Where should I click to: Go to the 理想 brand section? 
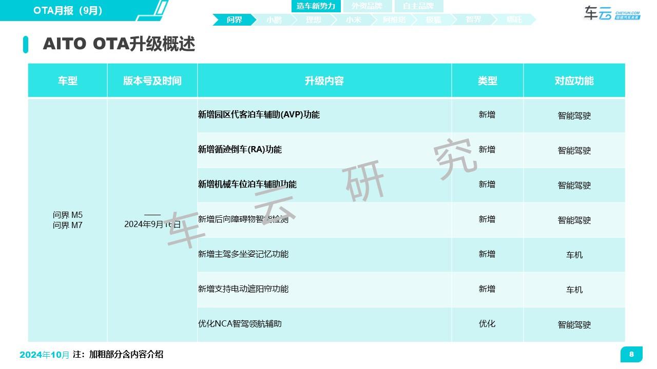tap(314, 20)
